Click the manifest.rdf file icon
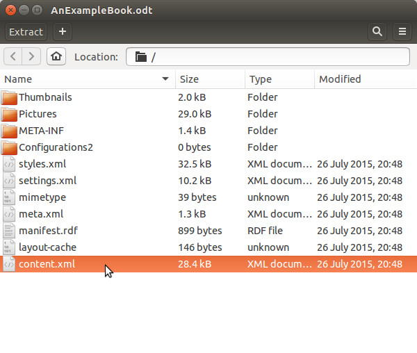Image resolution: width=417 pixels, height=353 pixels. point(9,231)
